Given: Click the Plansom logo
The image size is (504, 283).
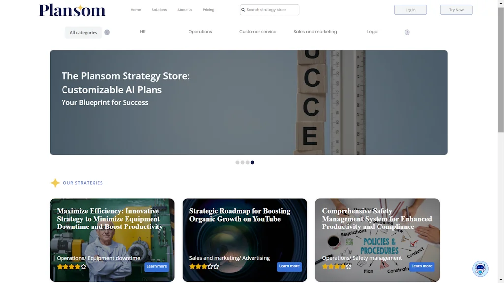Looking at the screenshot, I should (72, 10).
